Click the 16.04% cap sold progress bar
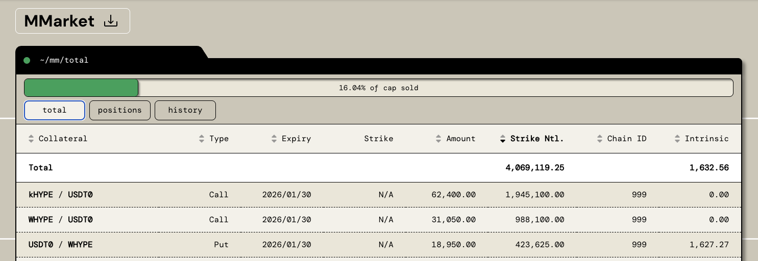This screenshot has width=758, height=261. pos(378,88)
